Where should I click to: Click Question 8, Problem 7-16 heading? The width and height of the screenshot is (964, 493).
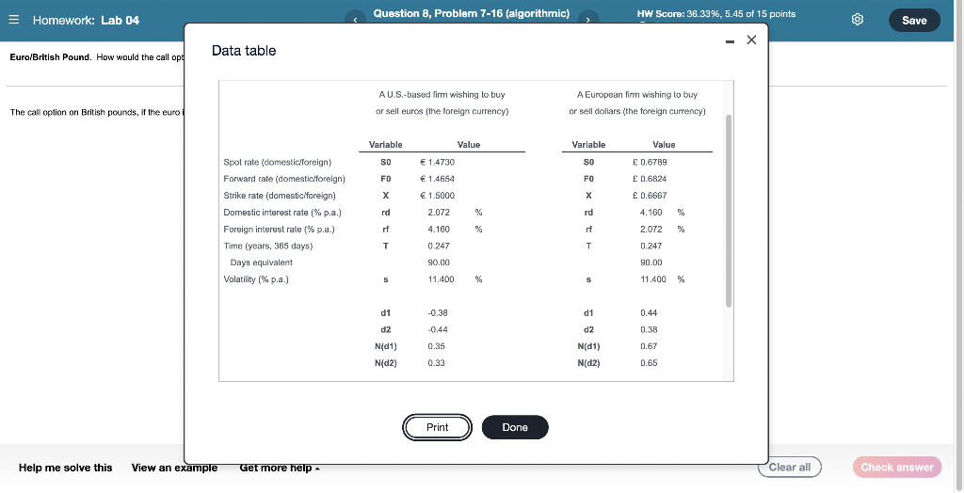pos(471,13)
